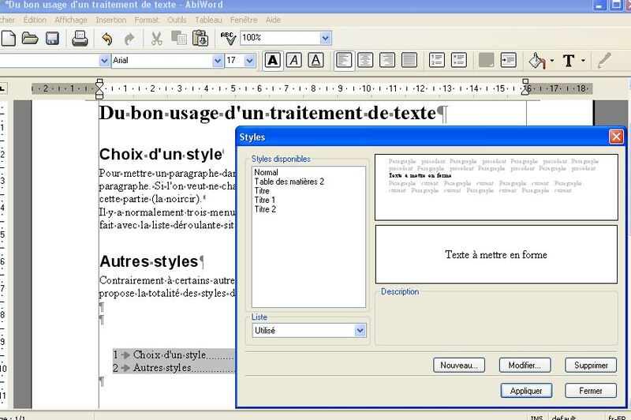Open the Outils menu
This screenshot has height=420, width=631.
(177, 20)
